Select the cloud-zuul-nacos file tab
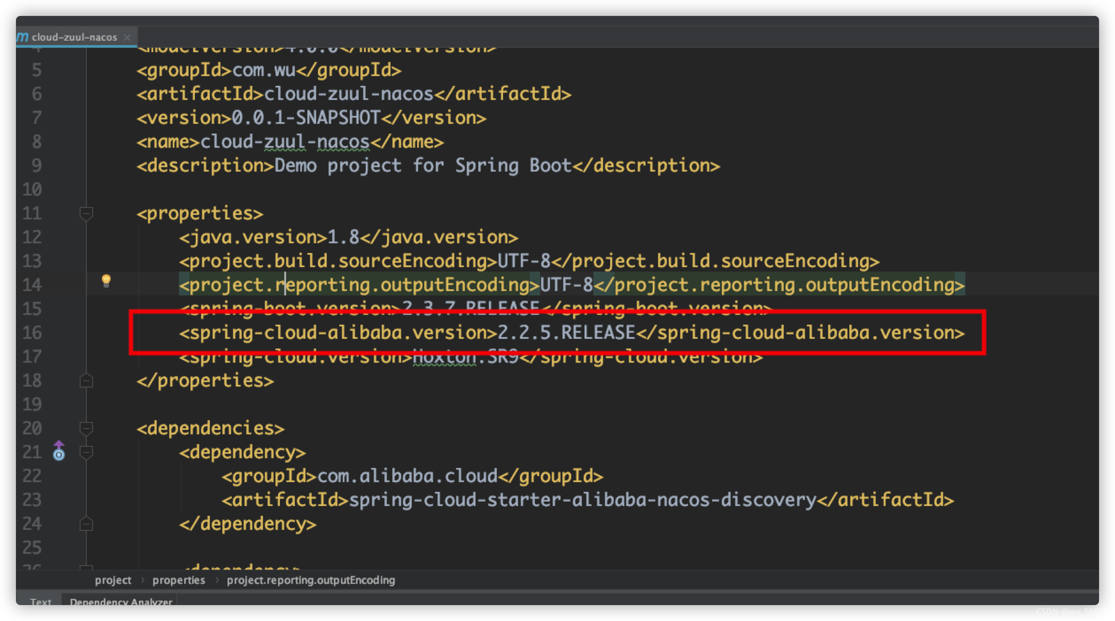The image size is (1115, 621). click(74, 37)
